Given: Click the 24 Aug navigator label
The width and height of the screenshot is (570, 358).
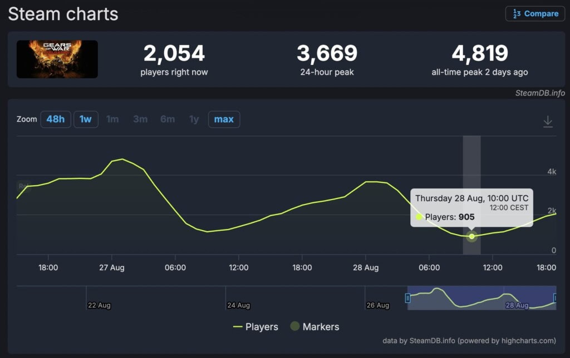Looking at the screenshot, I should click(238, 305).
